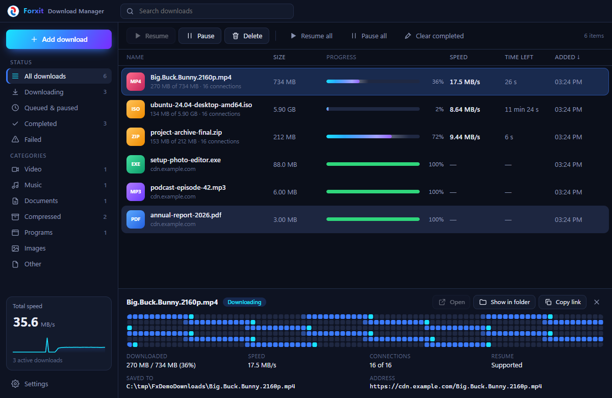Open the All downloads filter
Screen dimensions: 612x398
pyautogui.click(x=59, y=76)
